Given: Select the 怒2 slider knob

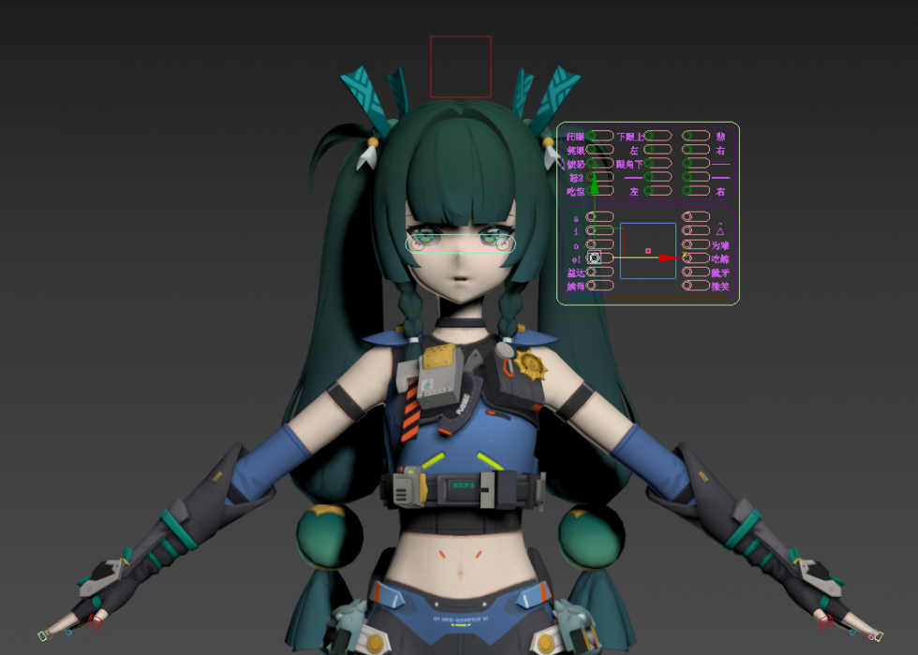Looking at the screenshot, I should point(591,177).
